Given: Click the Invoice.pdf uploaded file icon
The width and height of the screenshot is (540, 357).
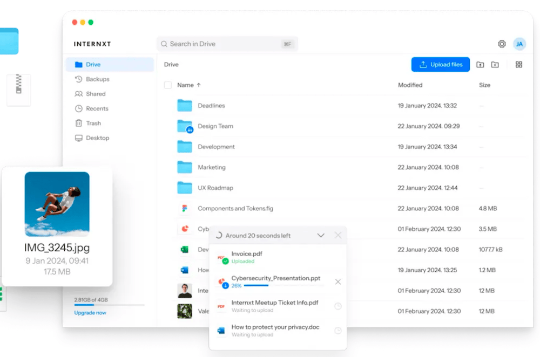Looking at the screenshot, I should (222, 259).
